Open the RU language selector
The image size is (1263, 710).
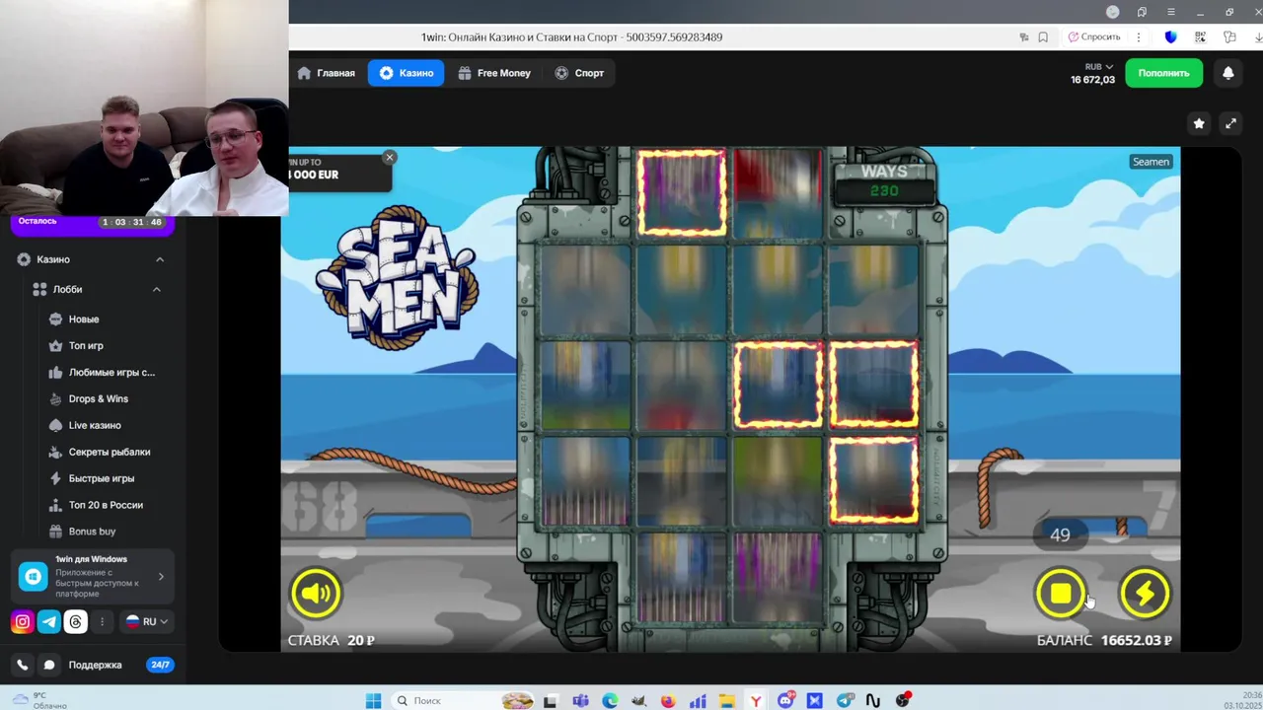point(147,621)
